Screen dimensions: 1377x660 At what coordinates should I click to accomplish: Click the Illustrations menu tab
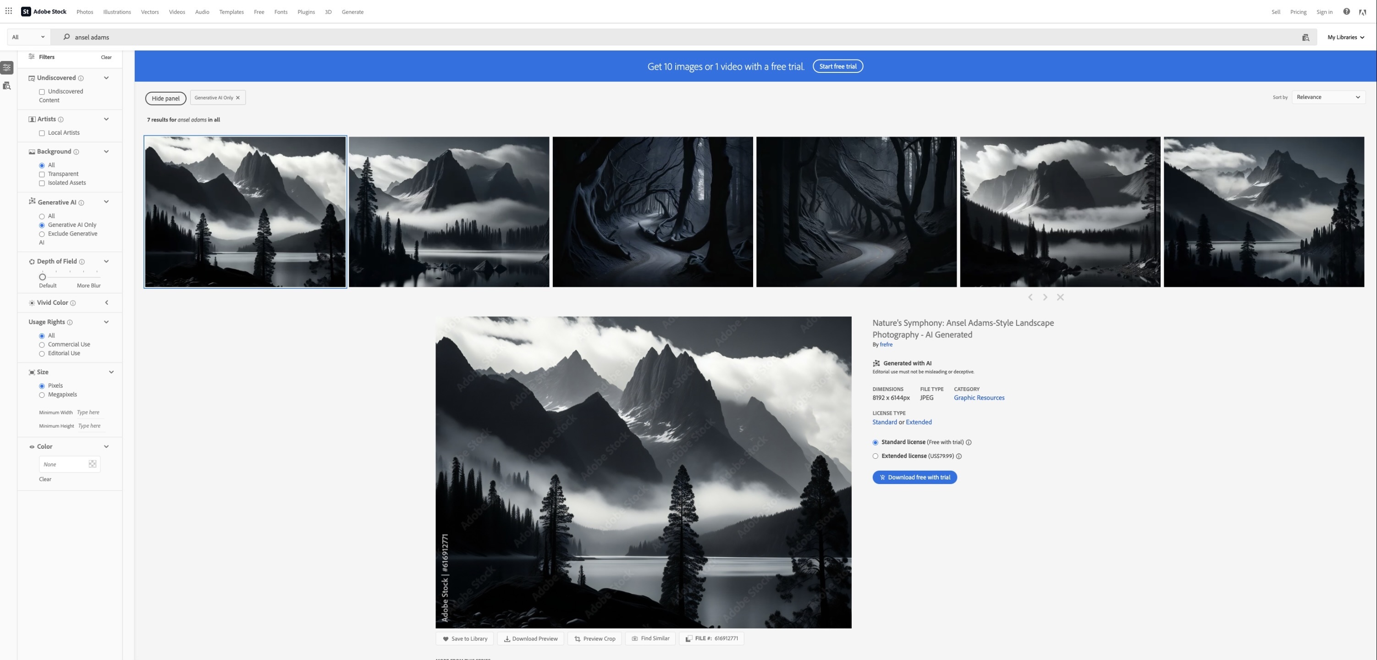tap(117, 11)
